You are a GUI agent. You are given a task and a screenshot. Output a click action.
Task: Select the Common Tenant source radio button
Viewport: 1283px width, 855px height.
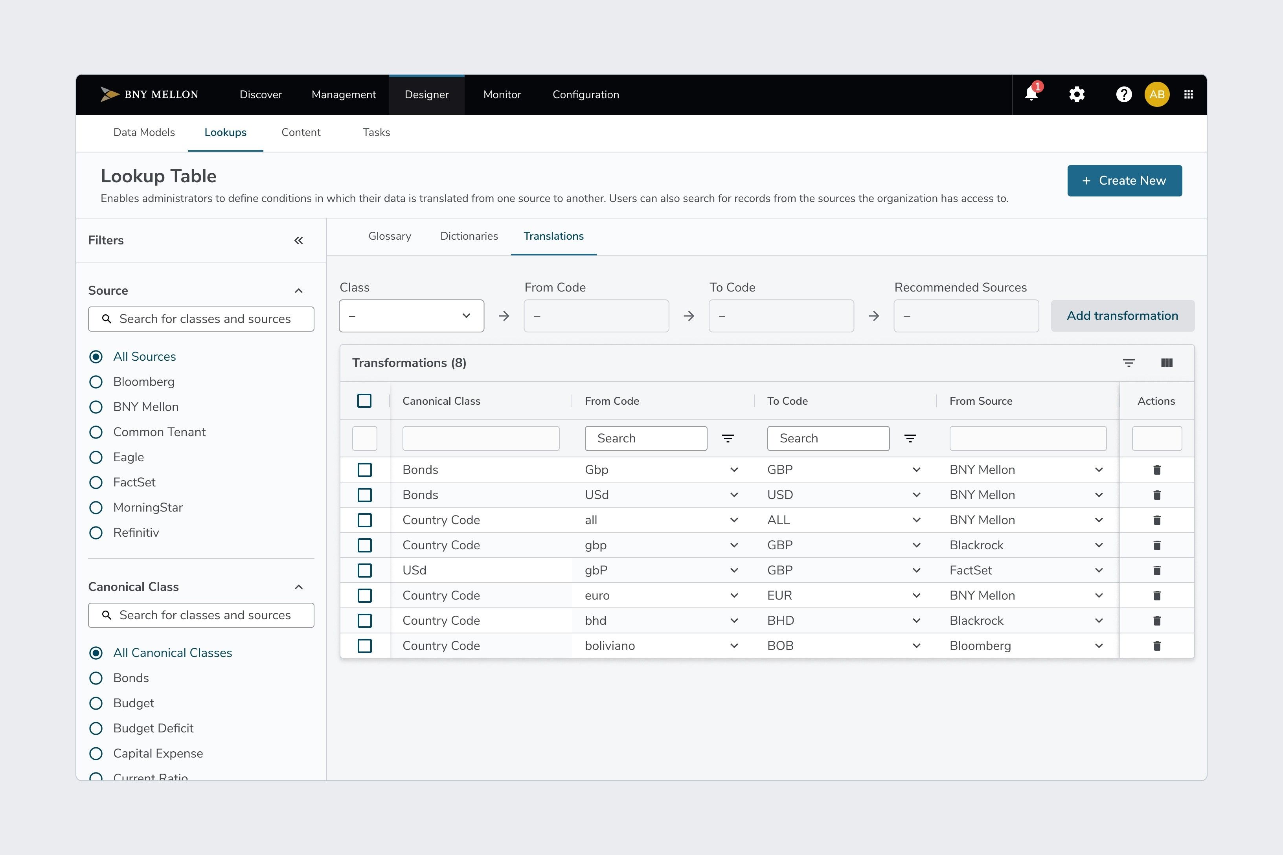click(96, 432)
